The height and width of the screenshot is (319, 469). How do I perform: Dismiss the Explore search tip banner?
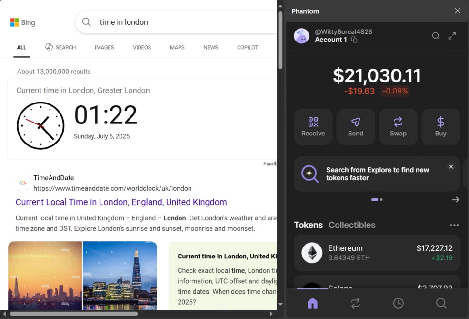(451, 167)
